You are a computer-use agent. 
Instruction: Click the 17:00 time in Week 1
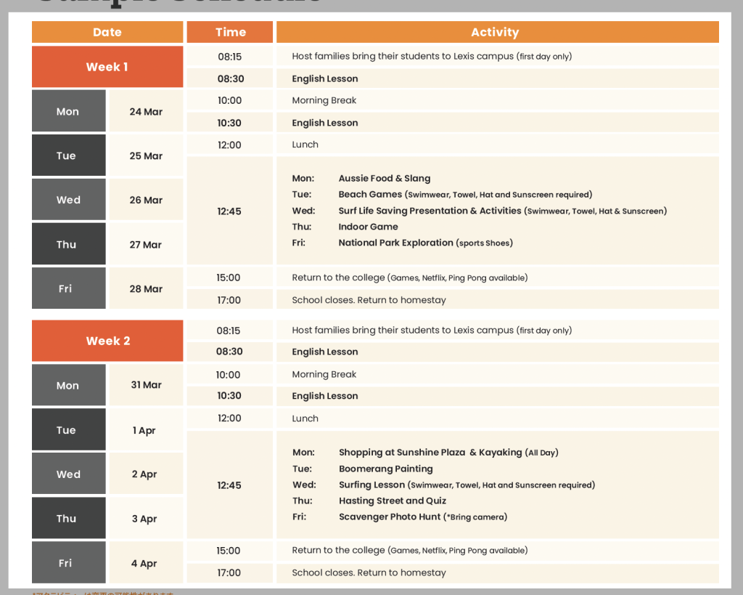[229, 300]
